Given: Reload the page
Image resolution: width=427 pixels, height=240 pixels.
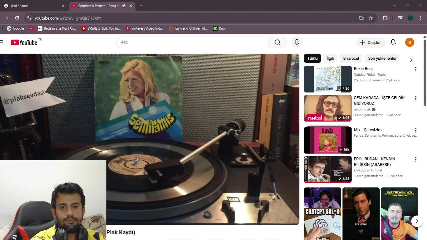Looking at the screenshot, I should [17, 18].
